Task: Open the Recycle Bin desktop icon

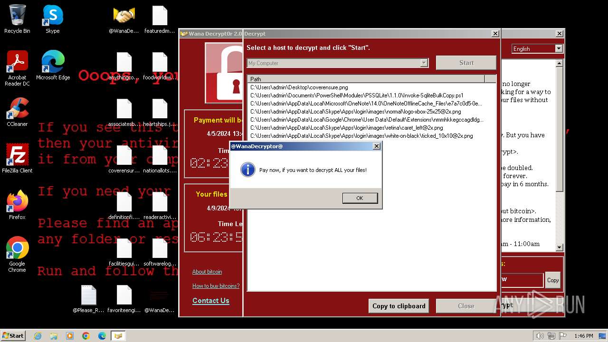Action: [17, 19]
